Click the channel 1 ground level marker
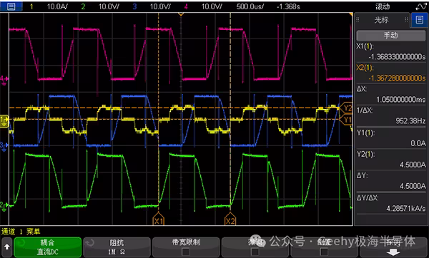The image size is (429, 258). coord(4,121)
